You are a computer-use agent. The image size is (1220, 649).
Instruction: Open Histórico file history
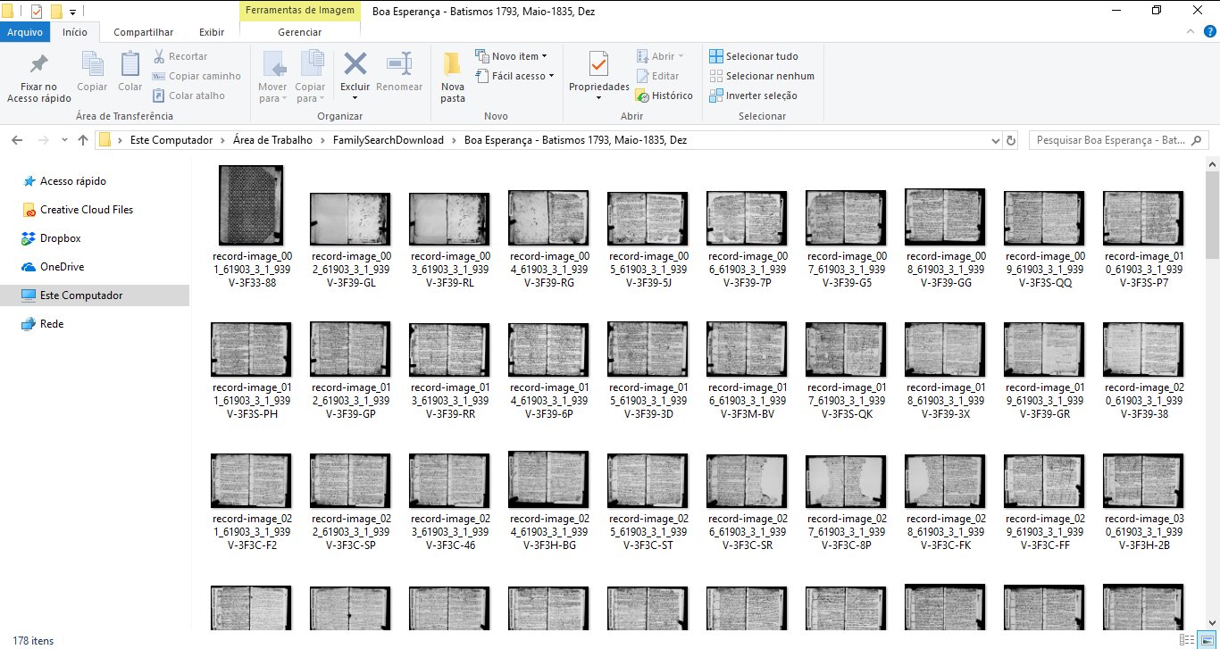coord(664,96)
